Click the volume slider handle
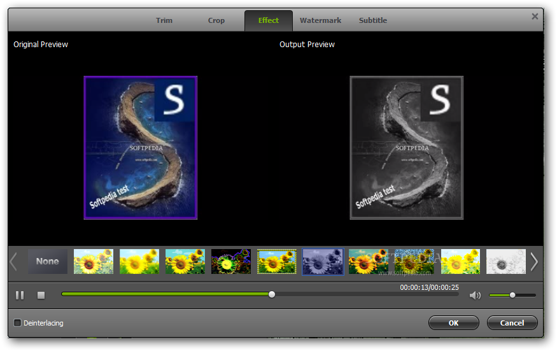 click(x=512, y=295)
